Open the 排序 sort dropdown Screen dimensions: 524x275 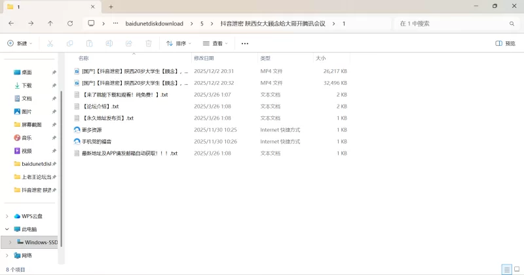pos(178,44)
